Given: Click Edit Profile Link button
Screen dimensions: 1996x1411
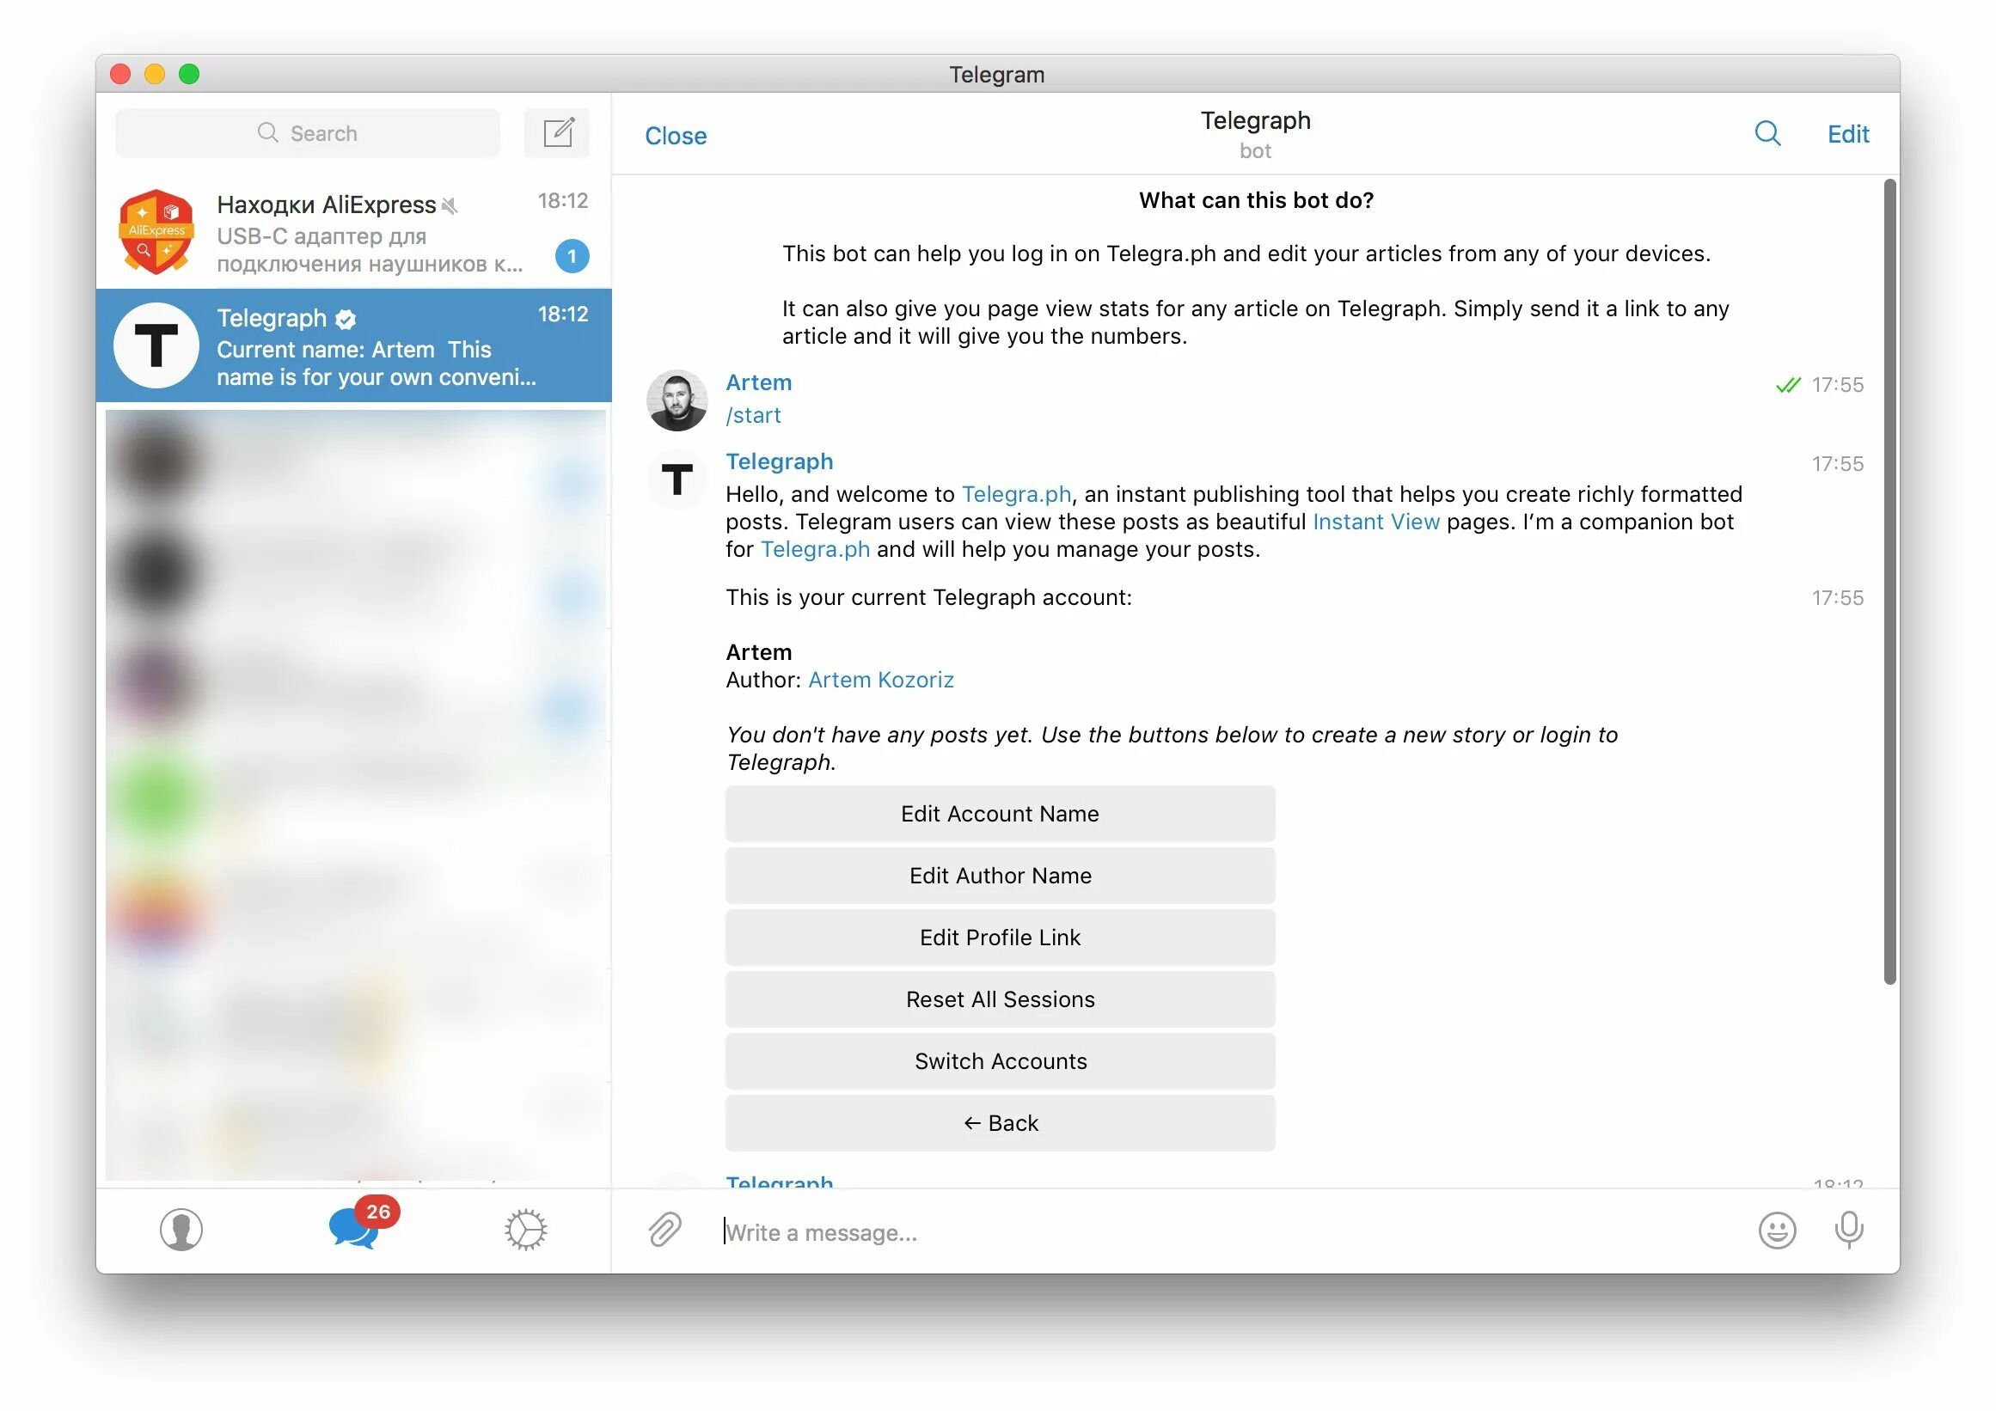Looking at the screenshot, I should pos(1000,938).
